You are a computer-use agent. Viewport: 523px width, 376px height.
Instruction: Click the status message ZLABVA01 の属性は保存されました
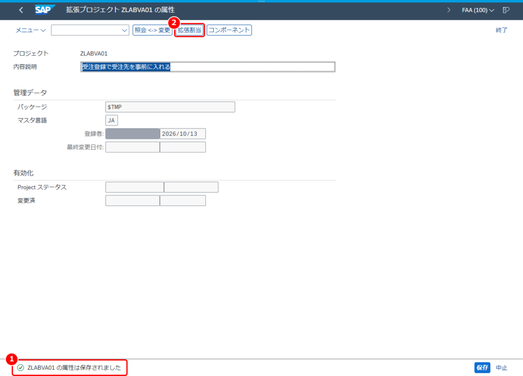74,368
